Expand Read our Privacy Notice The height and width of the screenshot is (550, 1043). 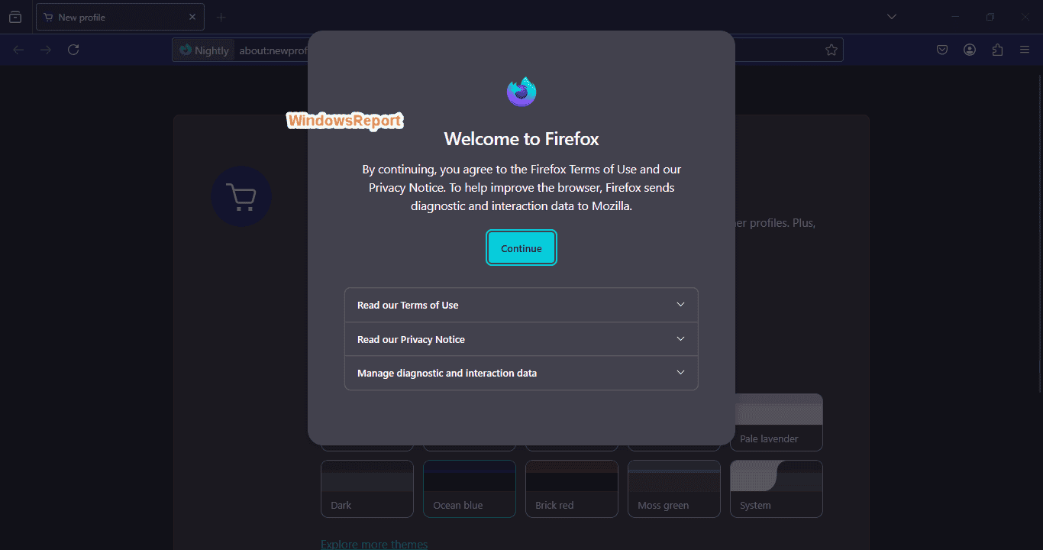(521, 339)
